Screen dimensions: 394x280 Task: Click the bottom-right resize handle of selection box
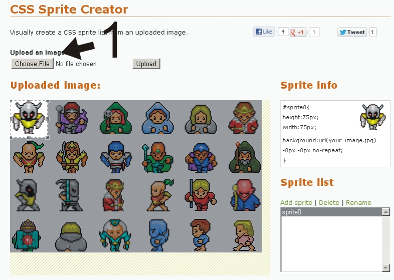pos(48,137)
